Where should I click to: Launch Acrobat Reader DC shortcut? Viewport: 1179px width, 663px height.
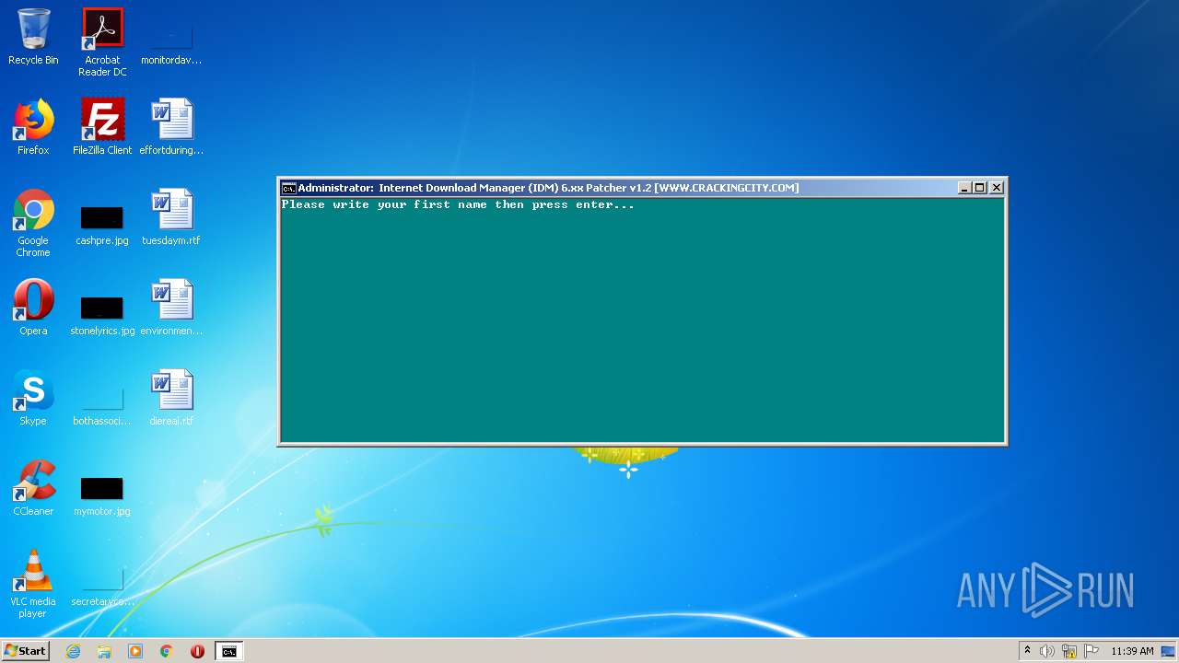(102, 42)
